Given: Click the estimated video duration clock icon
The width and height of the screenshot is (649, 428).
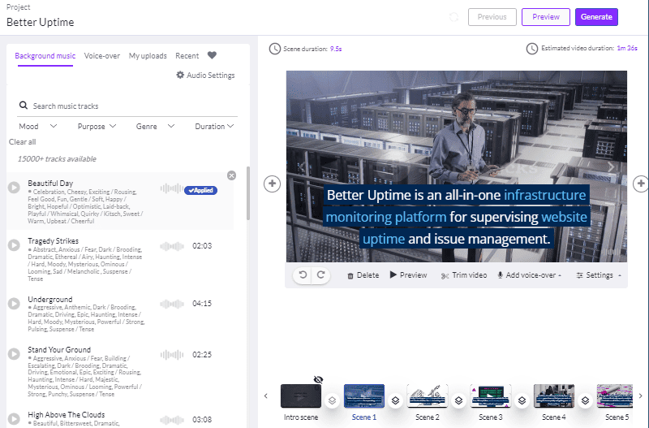Looking at the screenshot, I should 532,49.
